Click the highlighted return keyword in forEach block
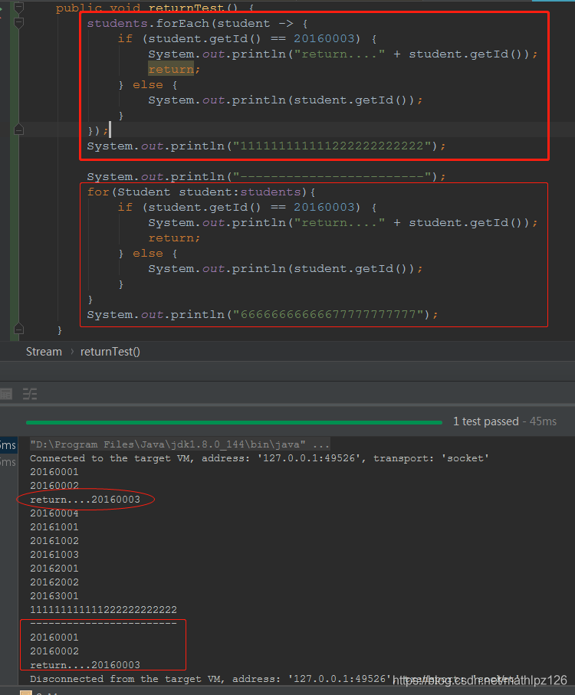 click(x=170, y=69)
